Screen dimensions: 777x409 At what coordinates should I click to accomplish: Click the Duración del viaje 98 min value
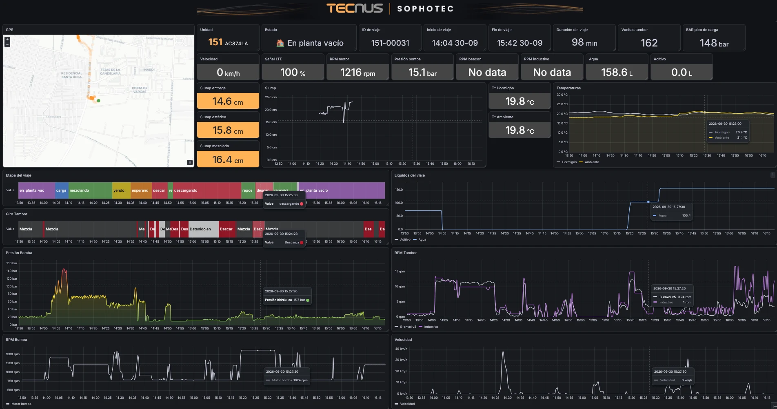[584, 42]
